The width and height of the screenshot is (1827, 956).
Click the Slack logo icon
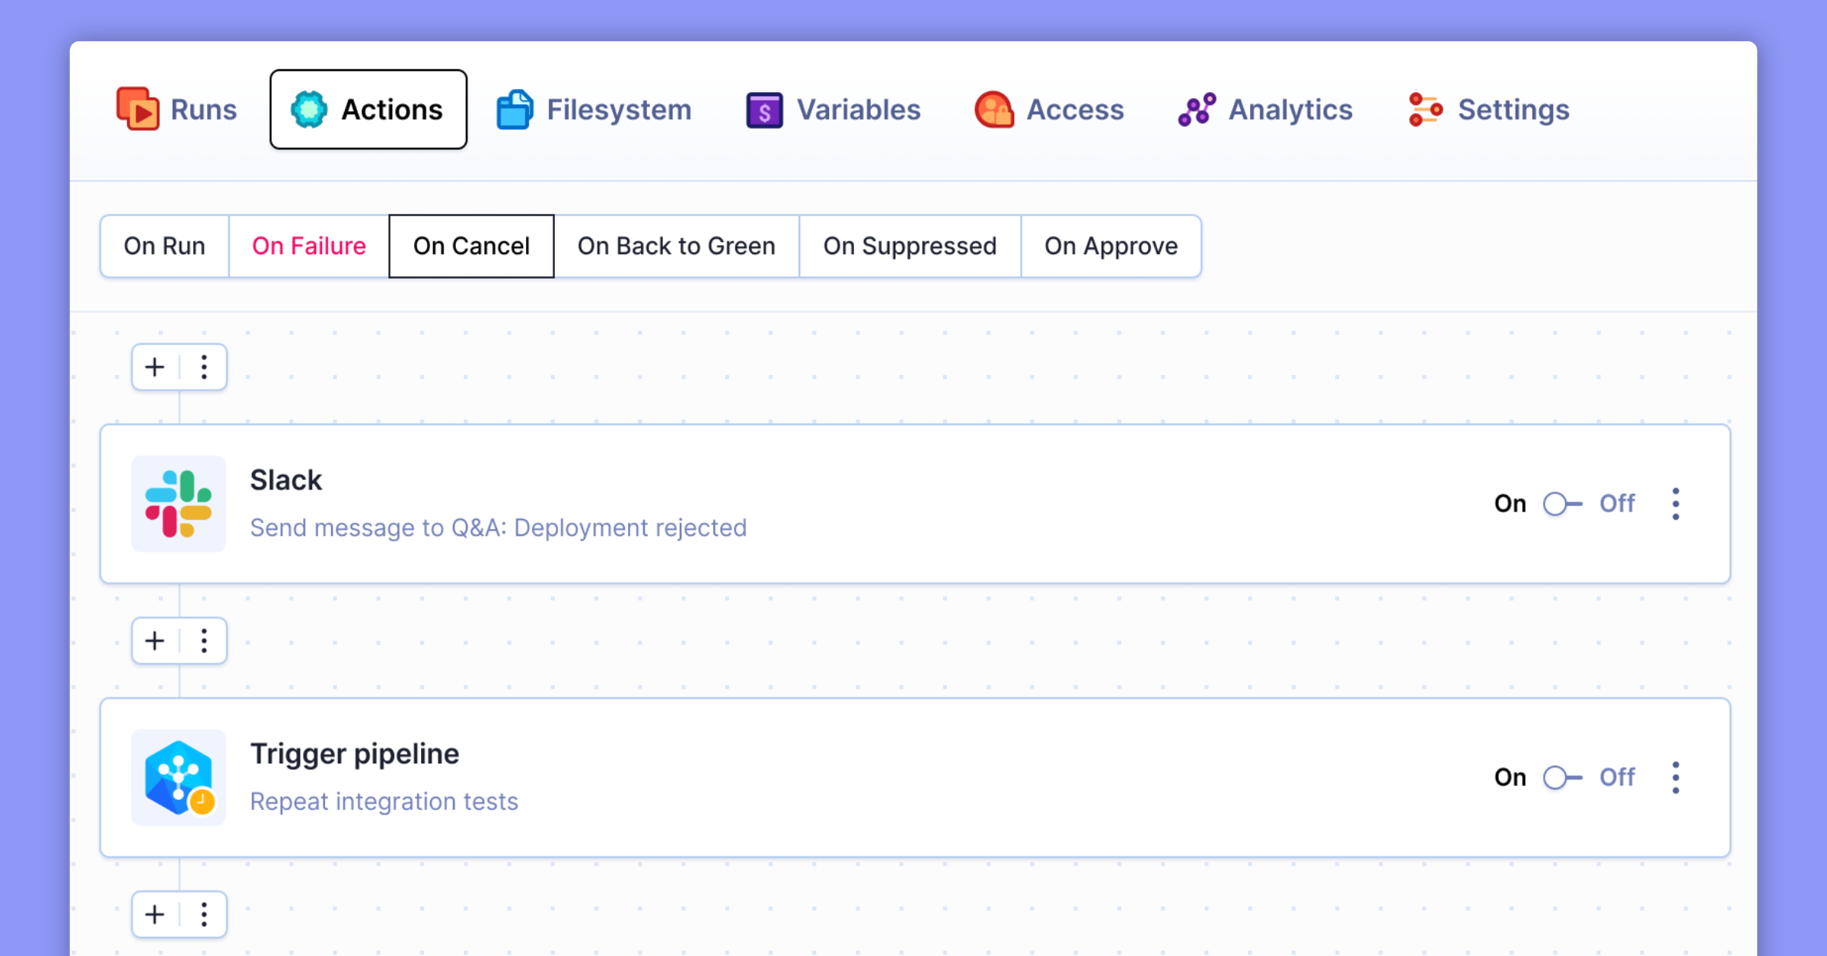[x=178, y=504]
